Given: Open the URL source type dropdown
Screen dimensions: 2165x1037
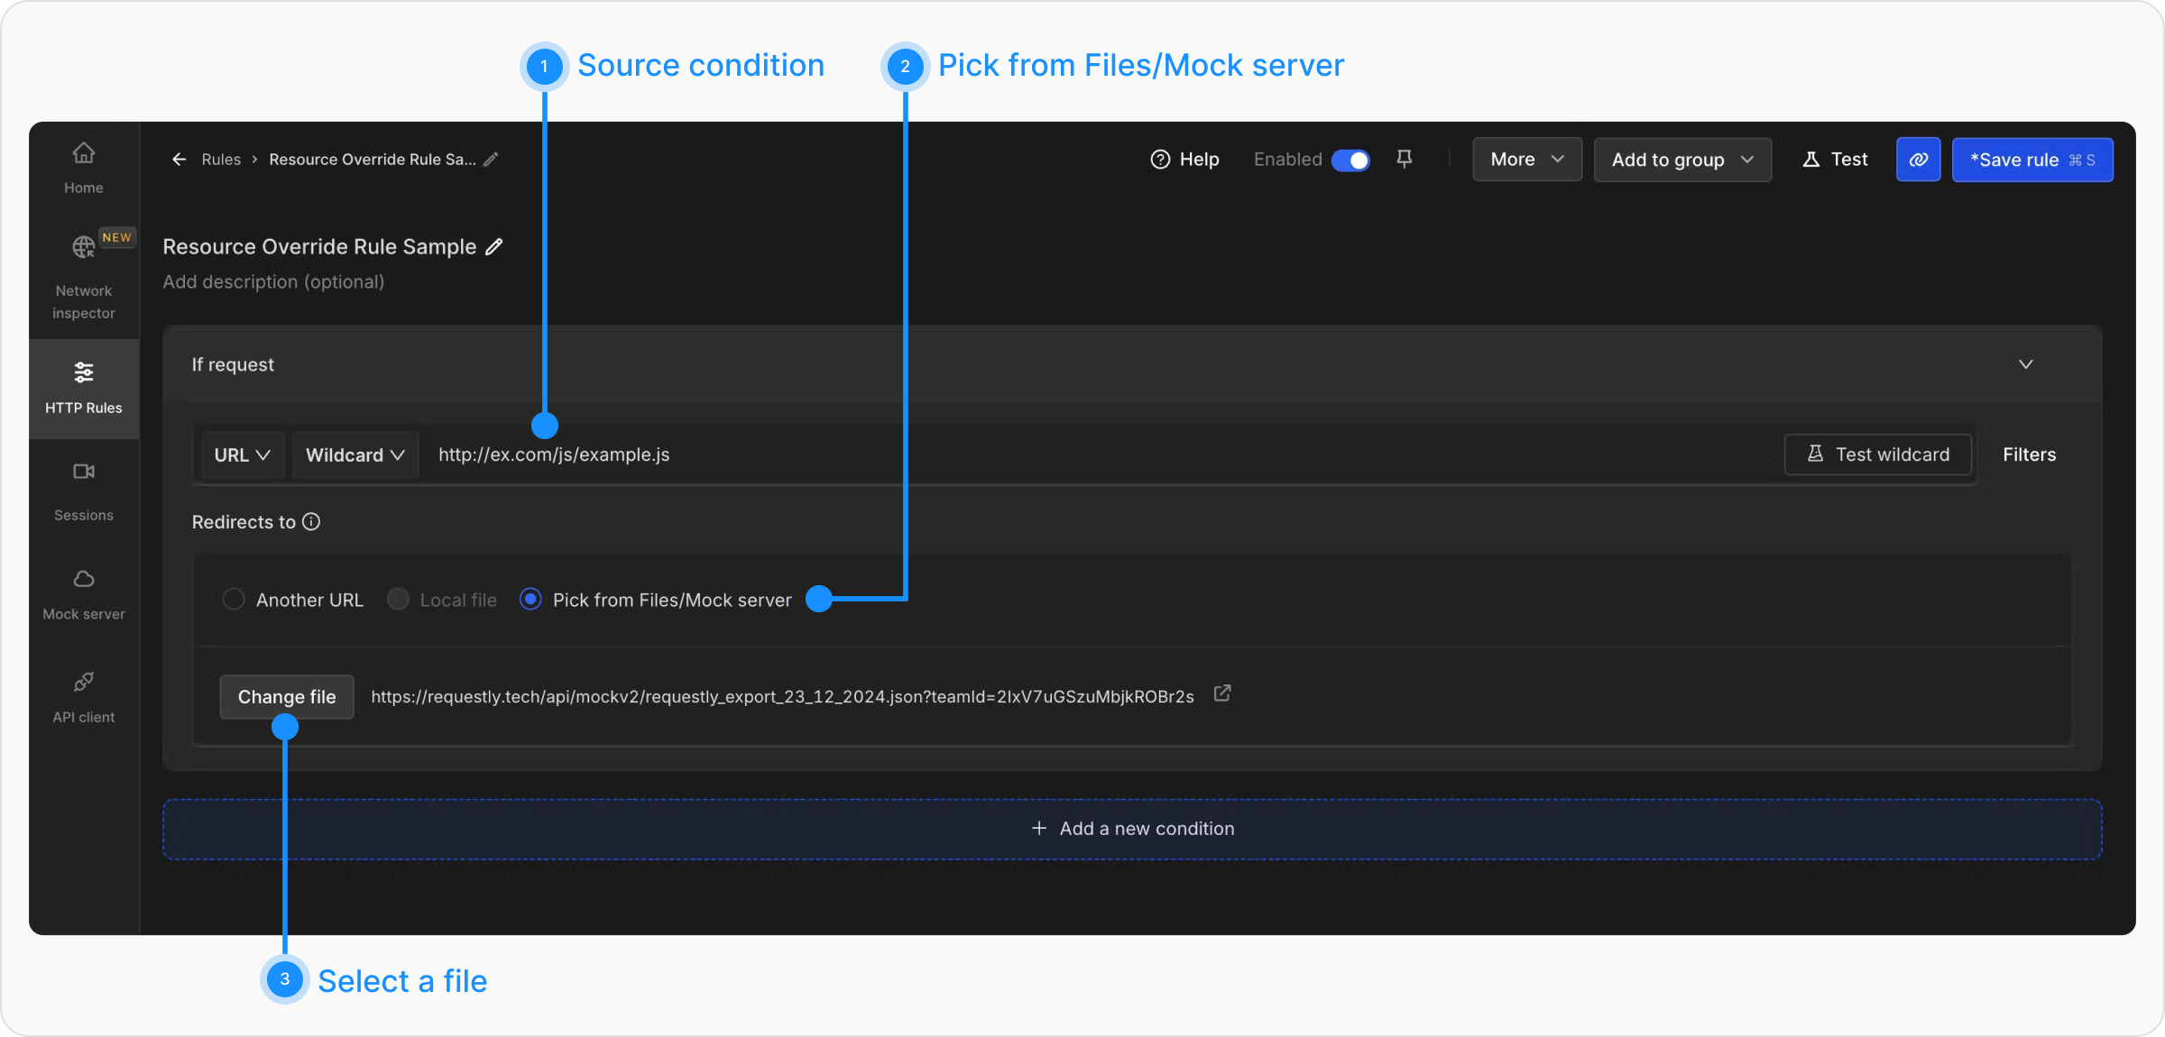Looking at the screenshot, I should point(242,455).
